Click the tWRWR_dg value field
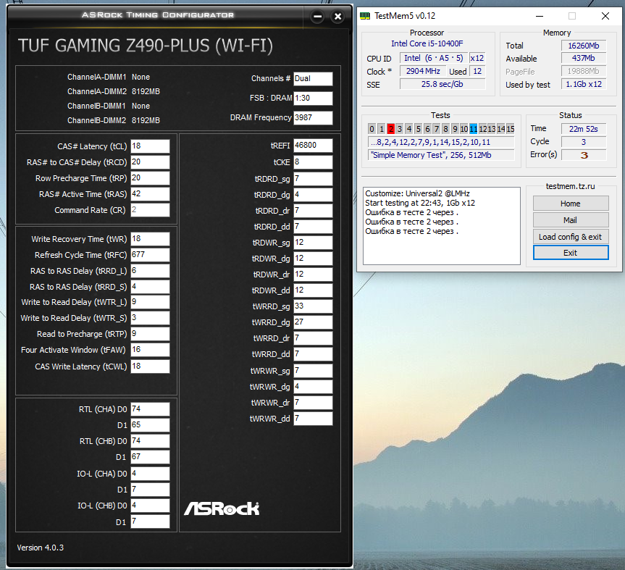The width and height of the screenshot is (625, 570). (313, 387)
